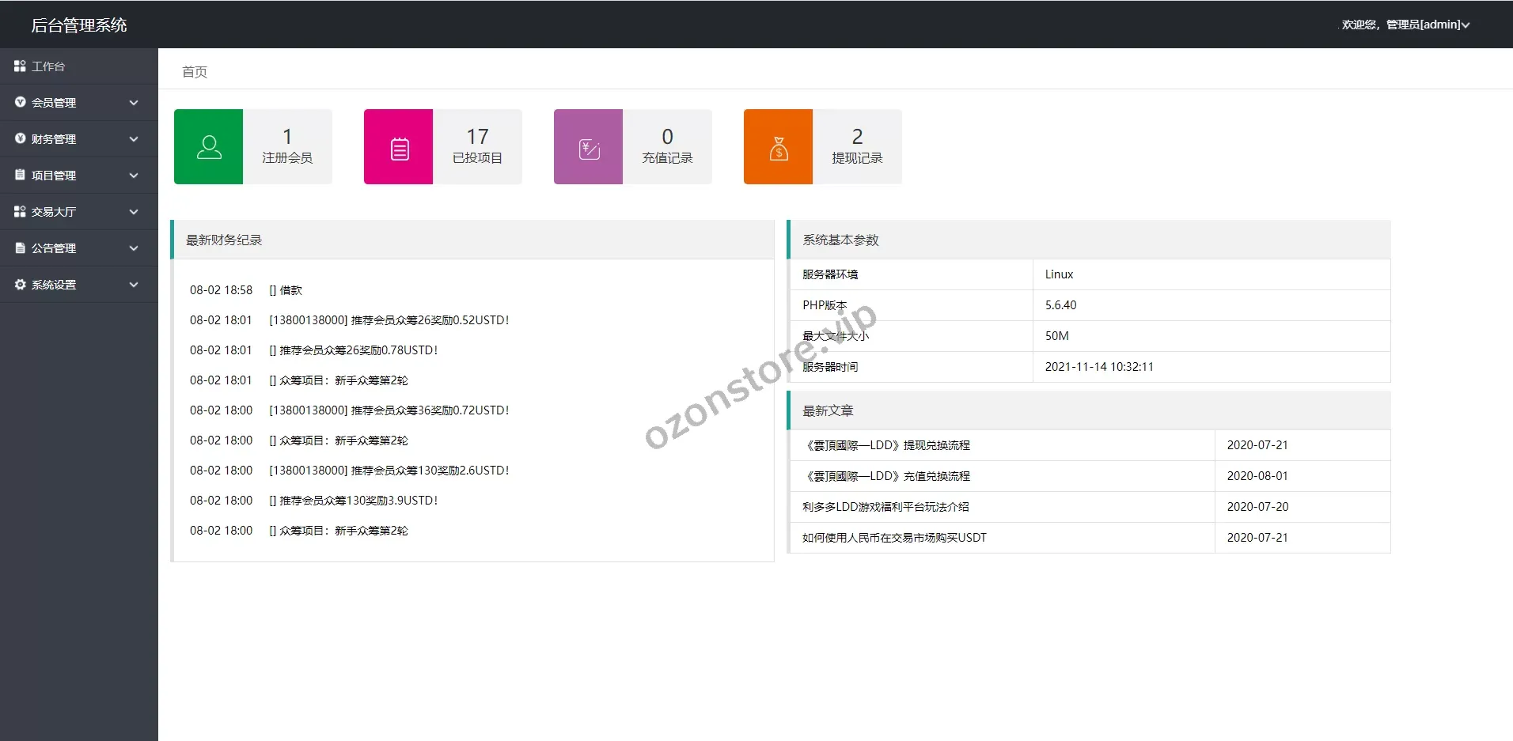The height and width of the screenshot is (741, 1513).
Task: Select the 首页 breadcrumb tab
Action: pyautogui.click(x=194, y=72)
